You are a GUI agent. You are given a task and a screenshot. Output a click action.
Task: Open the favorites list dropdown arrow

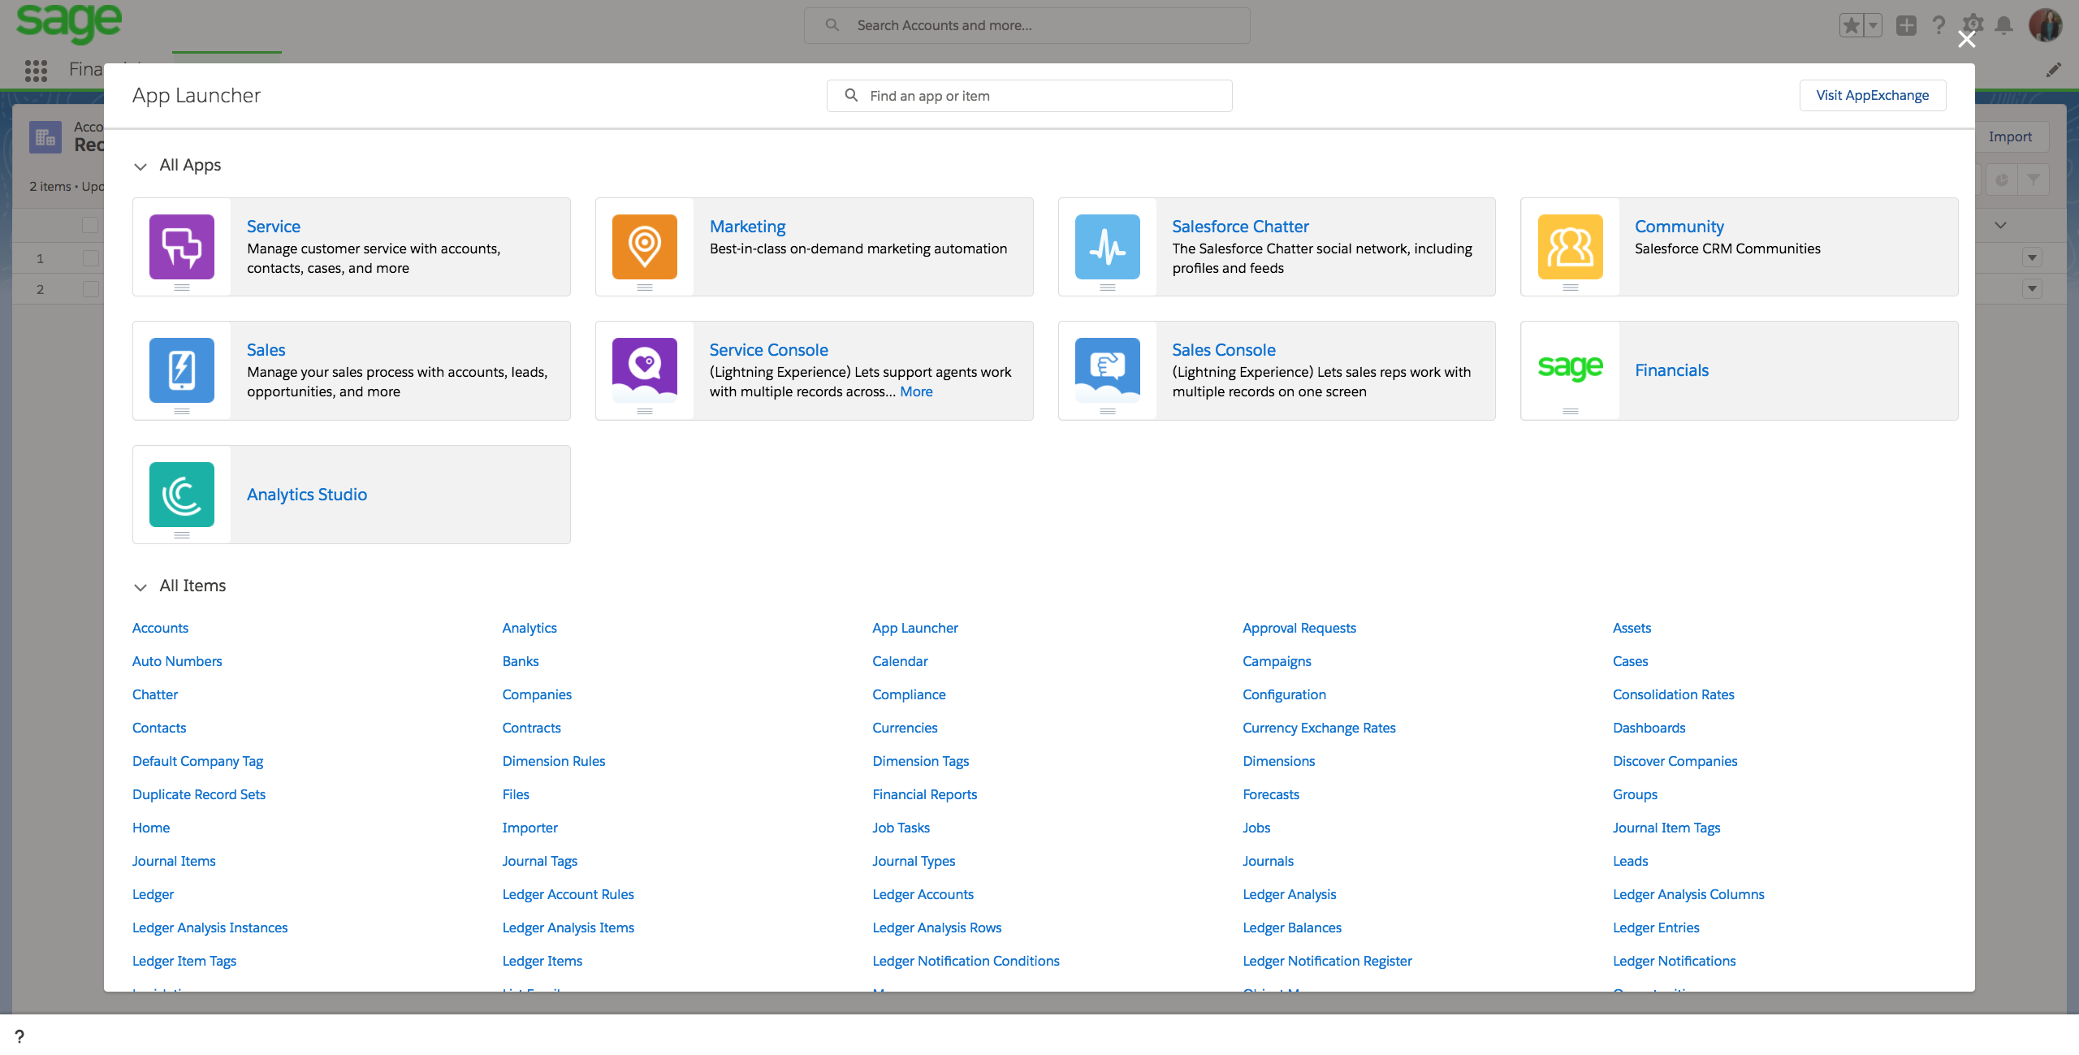click(x=1873, y=26)
